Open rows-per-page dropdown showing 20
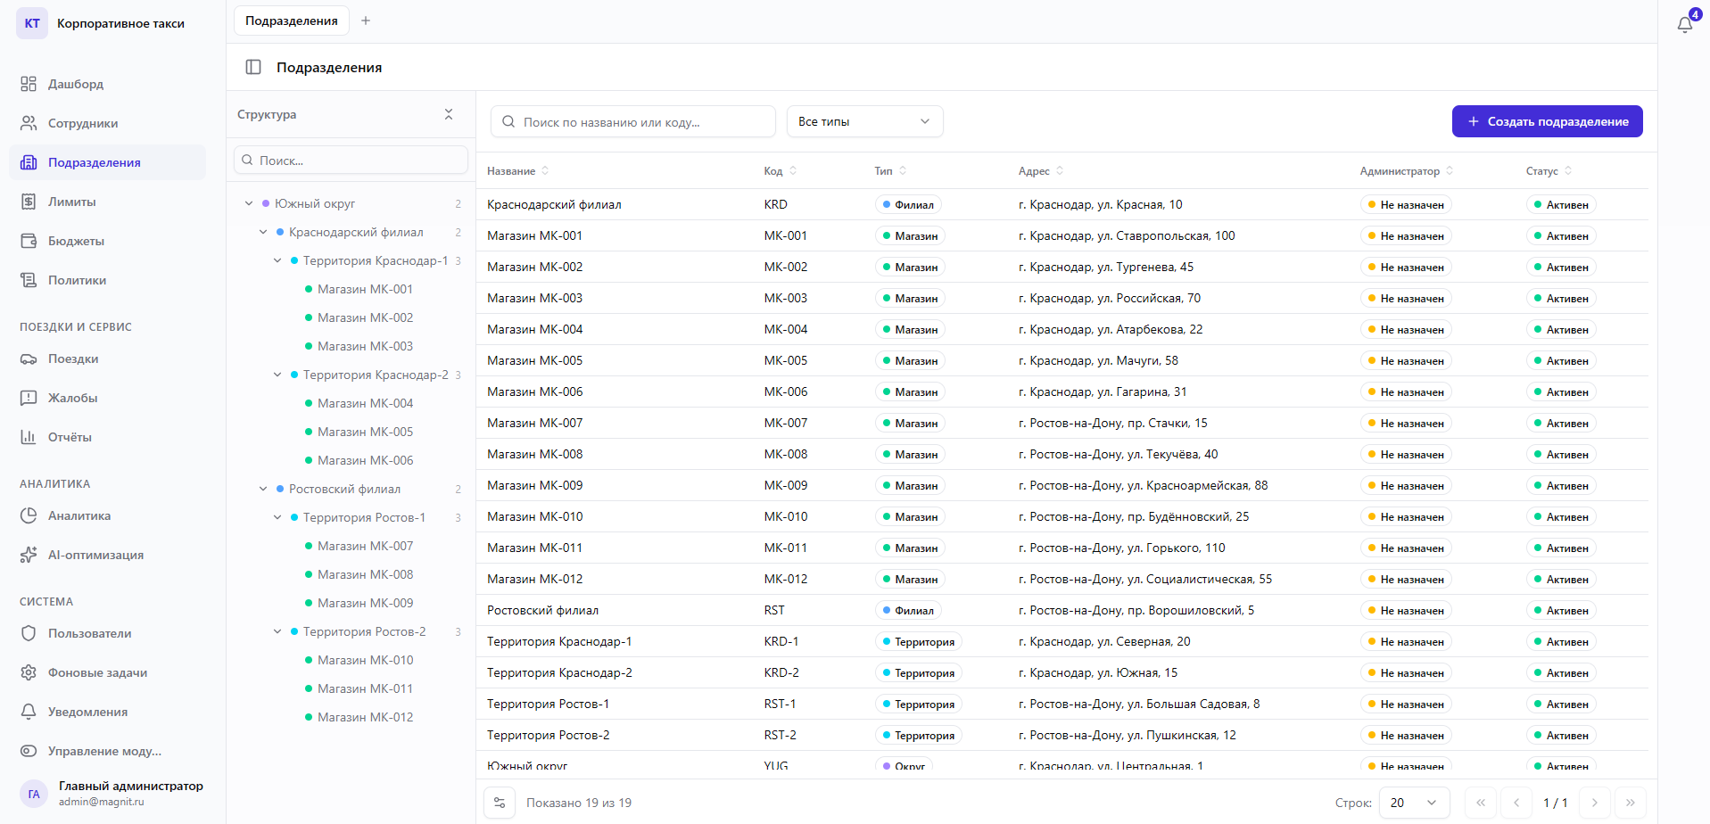This screenshot has height=824, width=1710. click(1413, 803)
